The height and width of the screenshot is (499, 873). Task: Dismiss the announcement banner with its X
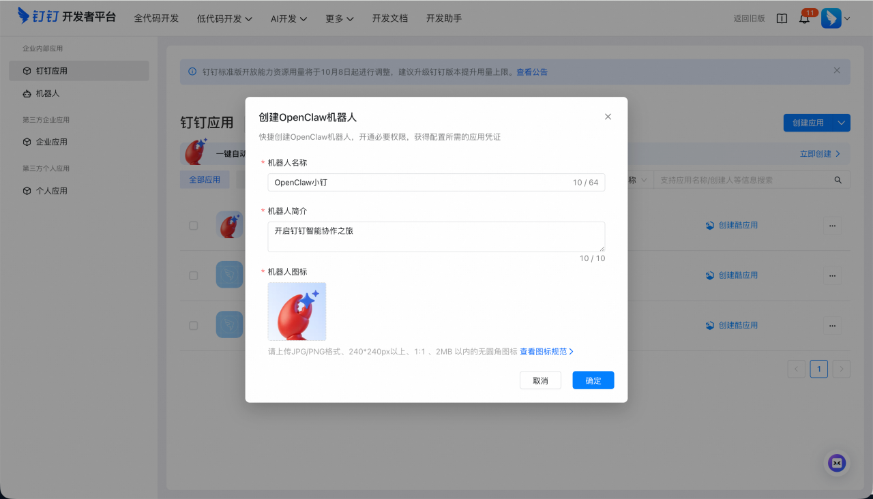[x=837, y=70]
